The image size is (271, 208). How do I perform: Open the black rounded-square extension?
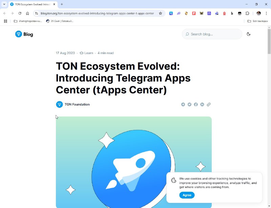(x=239, y=13)
